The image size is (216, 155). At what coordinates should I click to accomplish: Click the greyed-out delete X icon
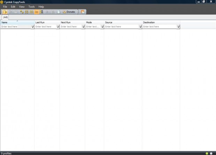[10, 12]
